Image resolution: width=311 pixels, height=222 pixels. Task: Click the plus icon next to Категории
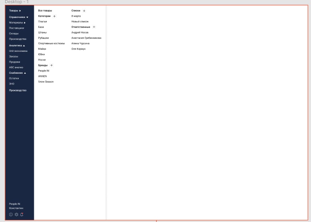point(54,16)
